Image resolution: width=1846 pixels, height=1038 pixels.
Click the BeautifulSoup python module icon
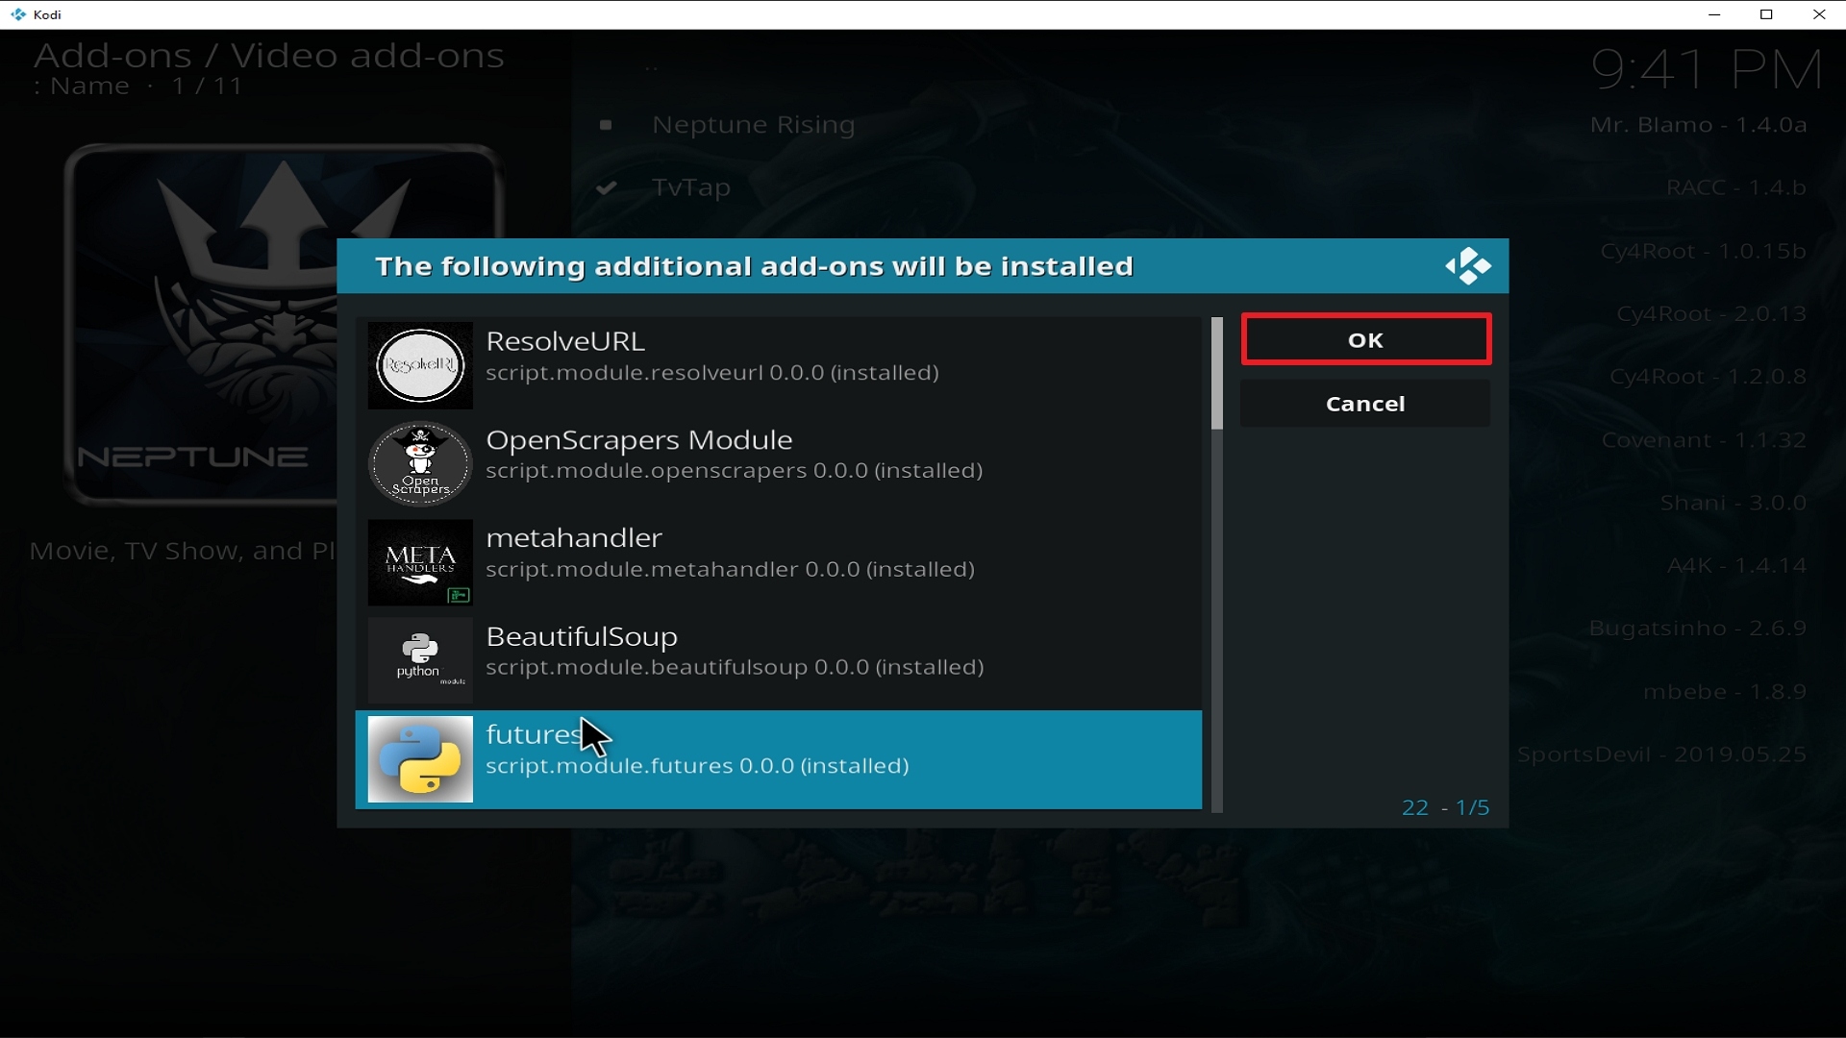click(420, 660)
